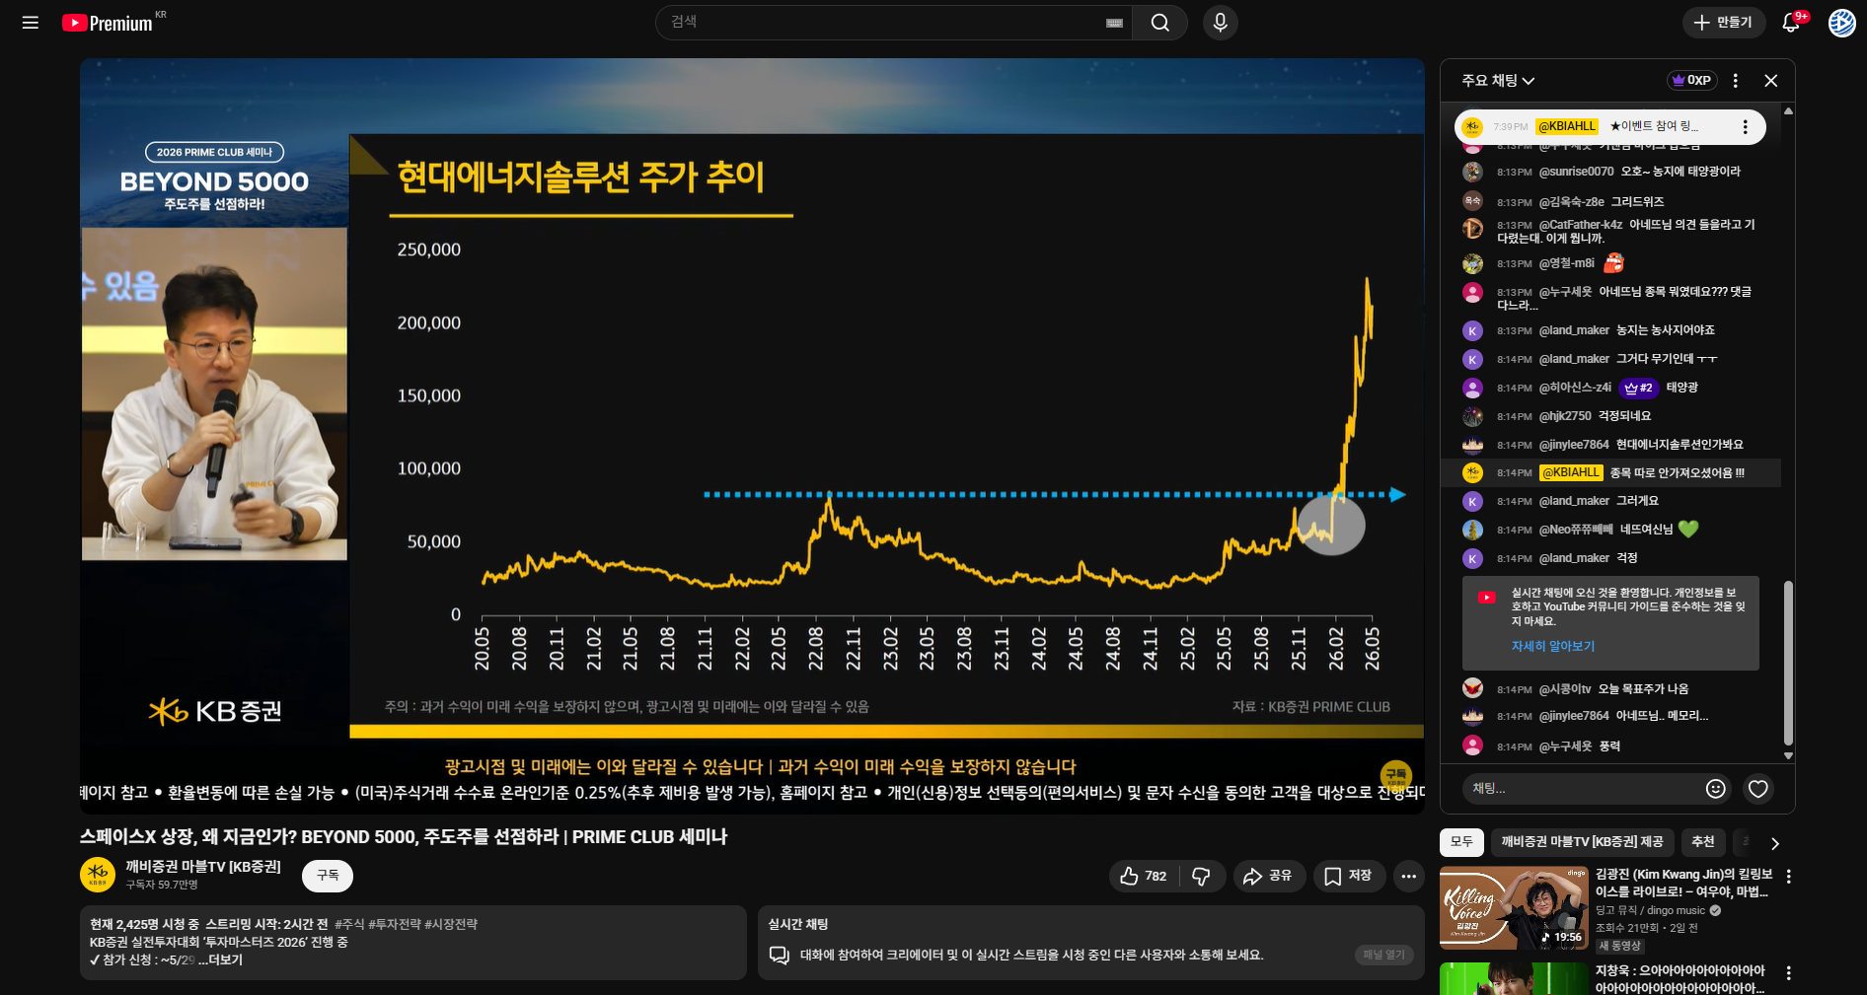Screen dimensions: 1867x995
Task: Click the live chat scrollbar thumb
Action: point(1788,664)
